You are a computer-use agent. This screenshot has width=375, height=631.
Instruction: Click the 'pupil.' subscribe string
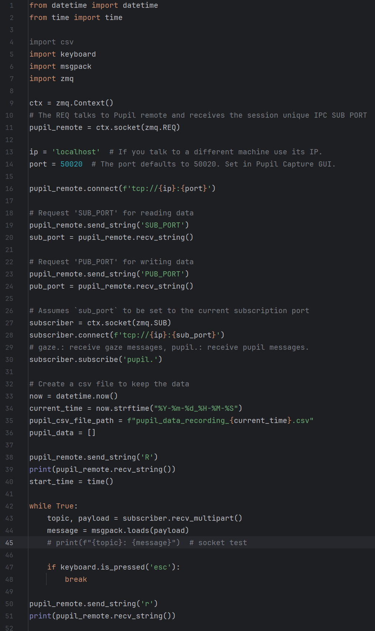pos(140,359)
